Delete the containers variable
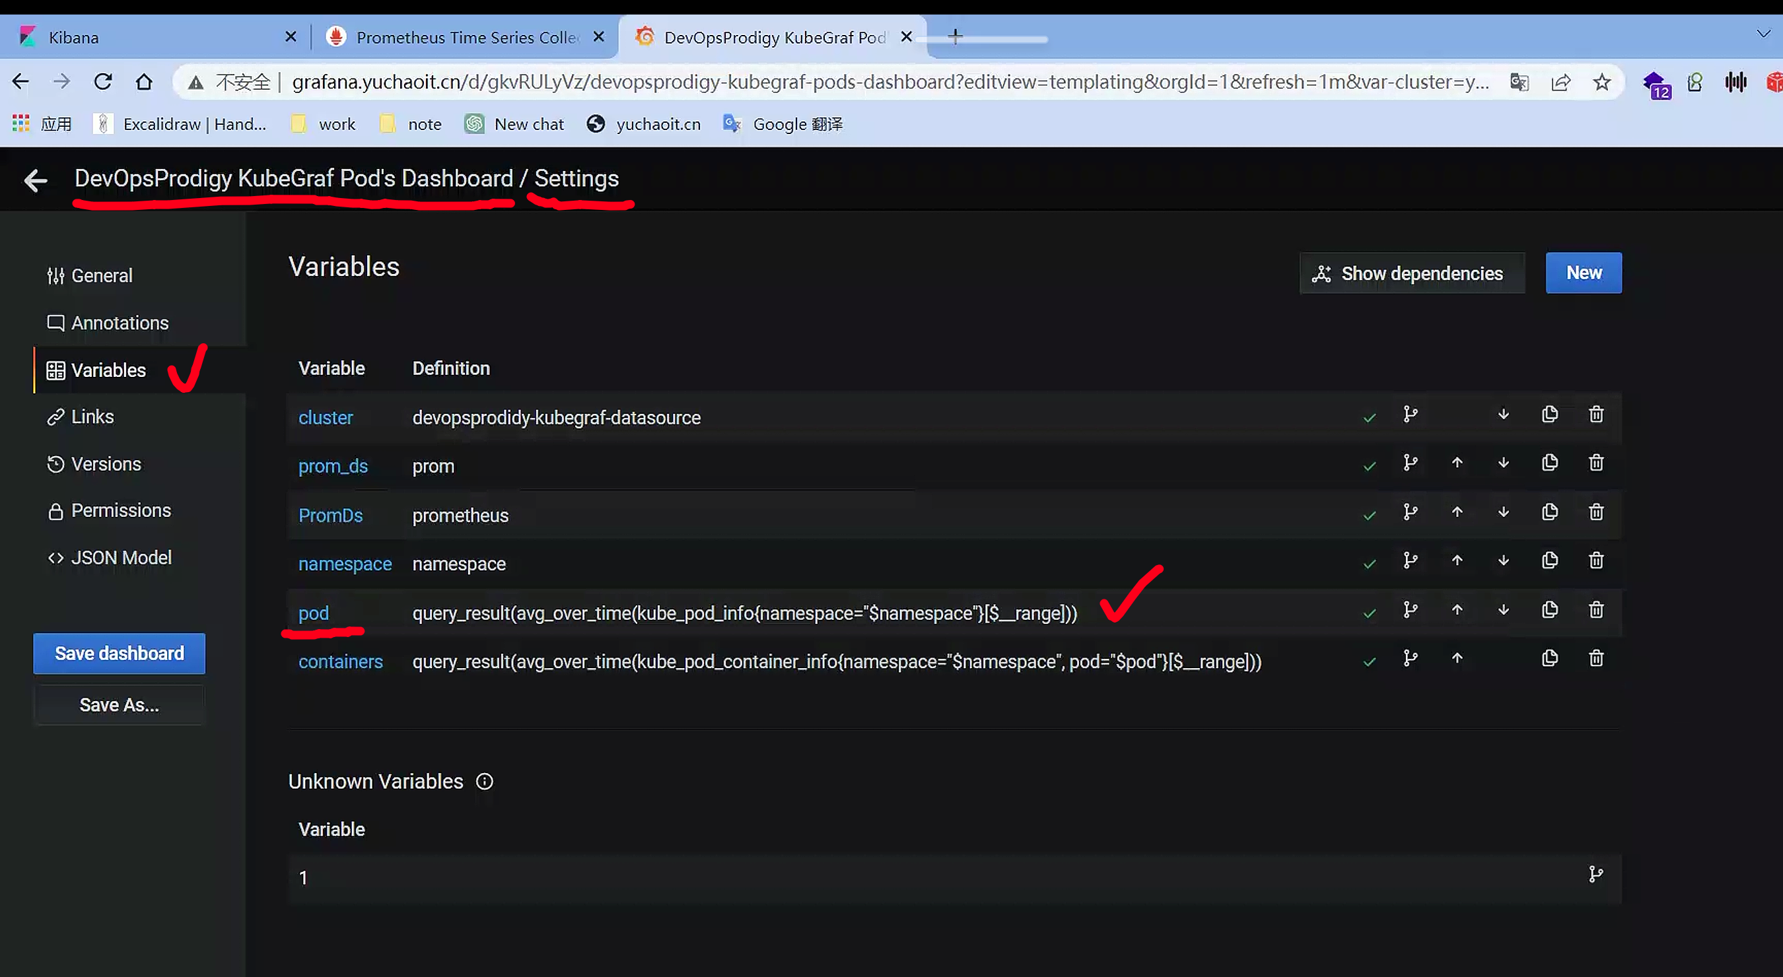The height and width of the screenshot is (977, 1783). pos(1595,658)
